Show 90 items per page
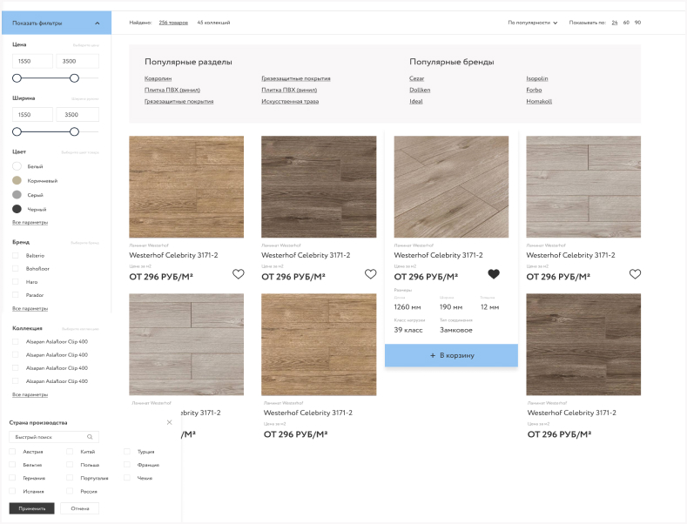The width and height of the screenshot is (687, 524). 637,23
